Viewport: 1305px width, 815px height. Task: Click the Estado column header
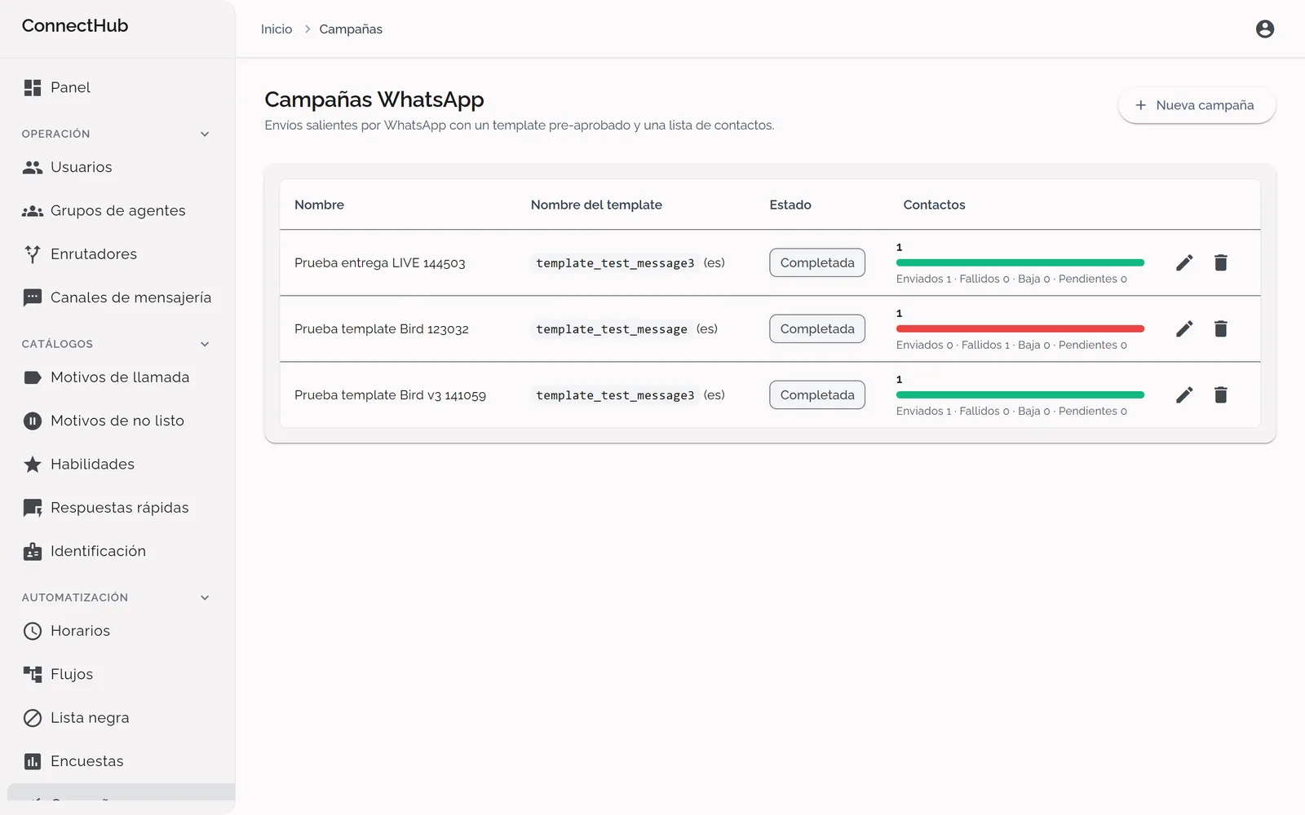(790, 205)
